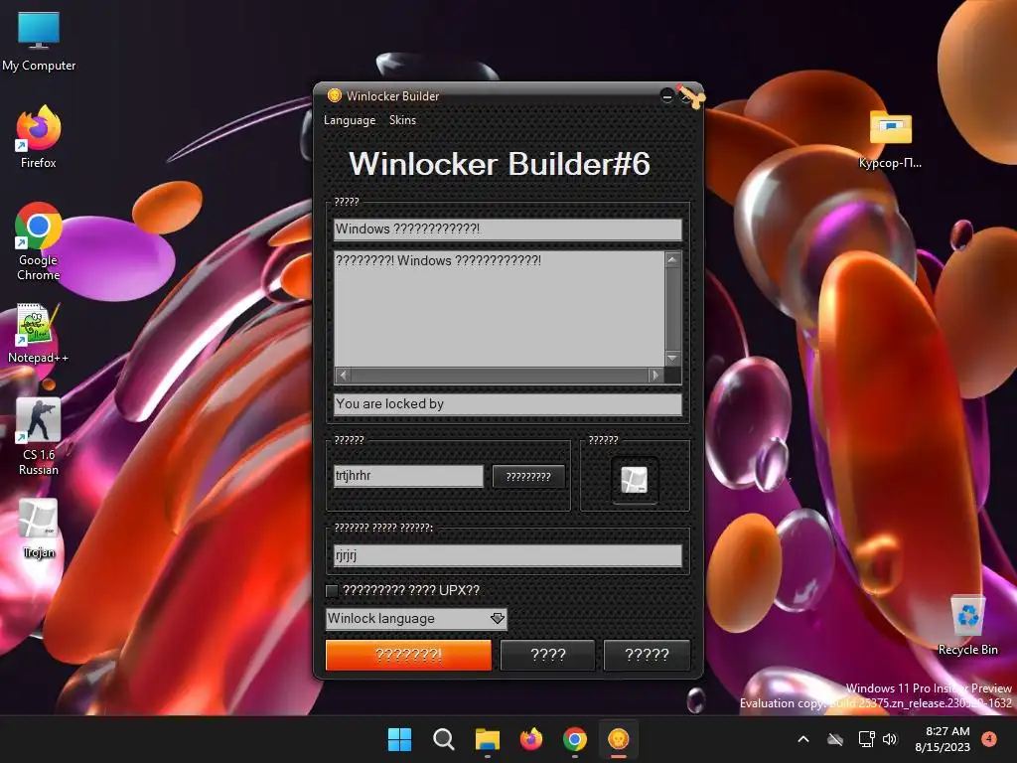Show hidden tray icons chevron
The width and height of the screenshot is (1017, 763).
[x=802, y=739]
